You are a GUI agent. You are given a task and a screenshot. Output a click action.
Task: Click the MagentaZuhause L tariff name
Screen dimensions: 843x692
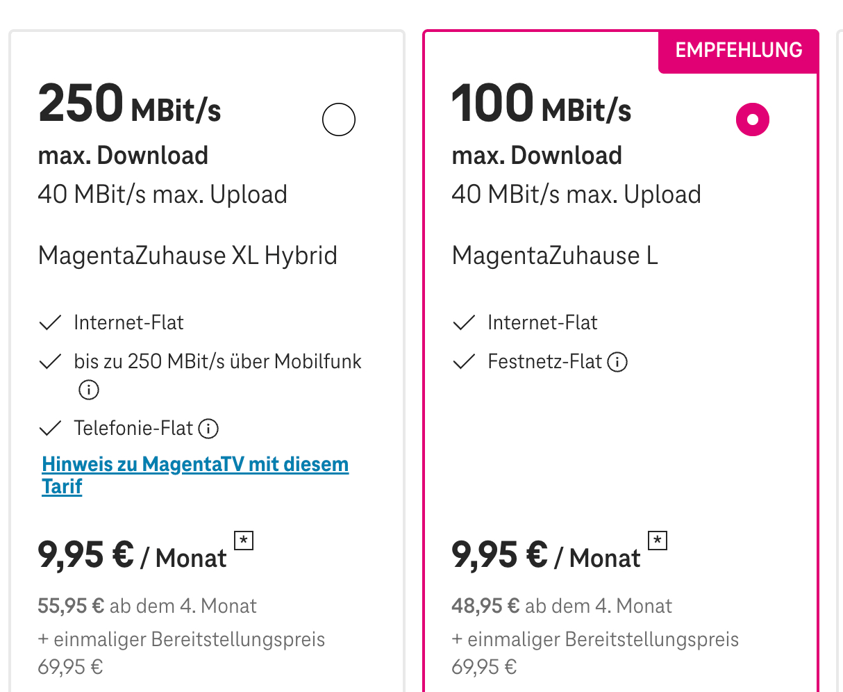[554, 256]
